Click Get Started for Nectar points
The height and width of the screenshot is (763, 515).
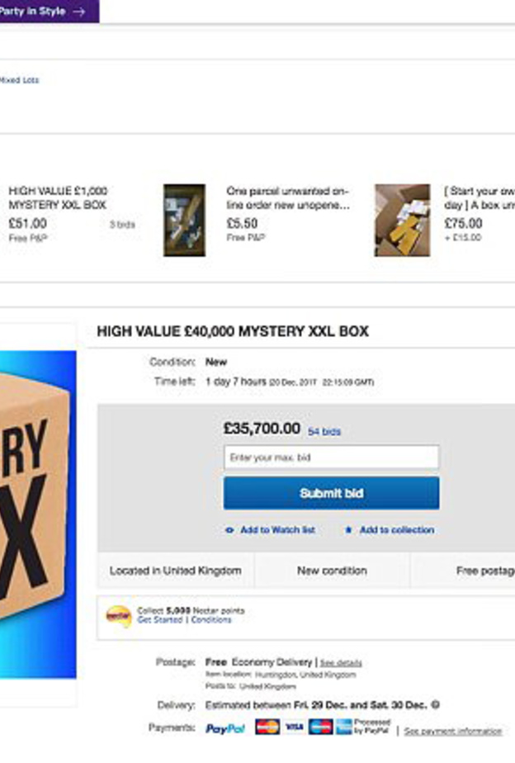(x=159, y=620)
